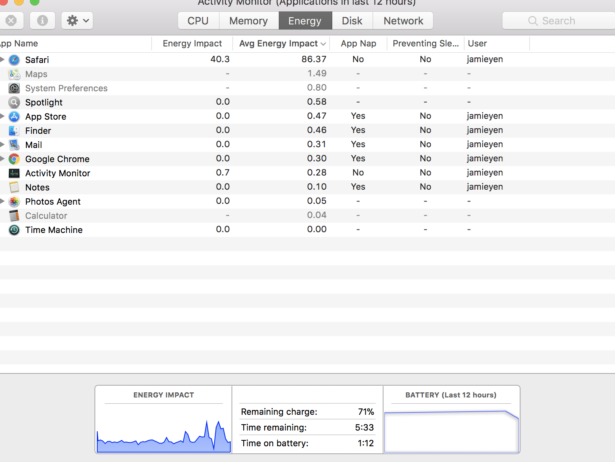Select the Calculator row name

(x=46, y=216)
